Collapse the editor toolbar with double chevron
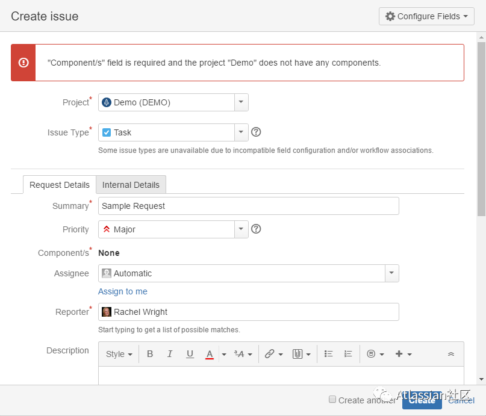Viewport: 486px width, 416px height. [x=451, y=354]
